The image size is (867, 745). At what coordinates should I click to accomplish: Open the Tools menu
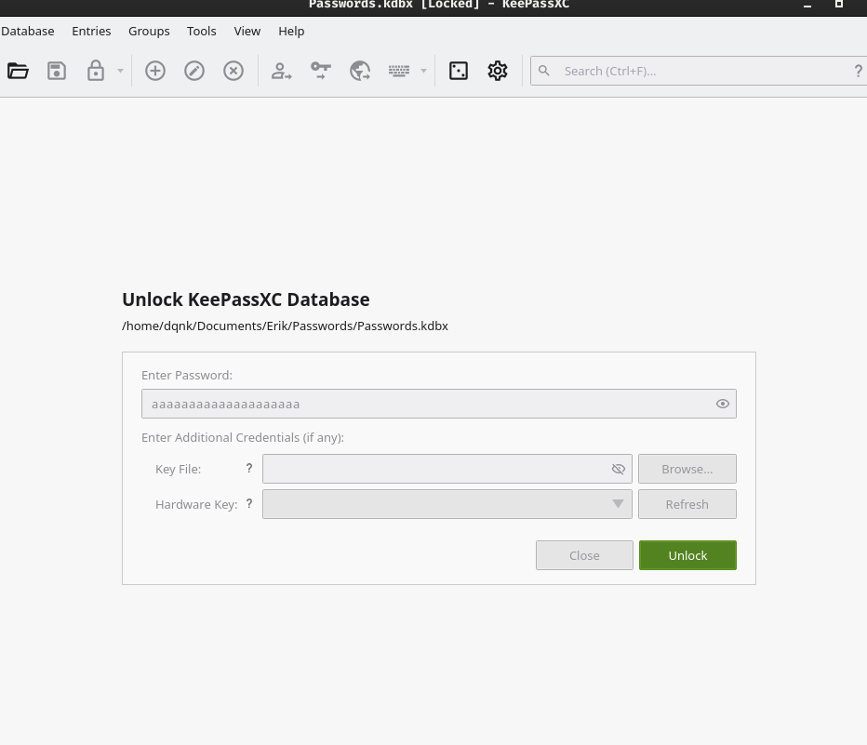tap(201, 31)
